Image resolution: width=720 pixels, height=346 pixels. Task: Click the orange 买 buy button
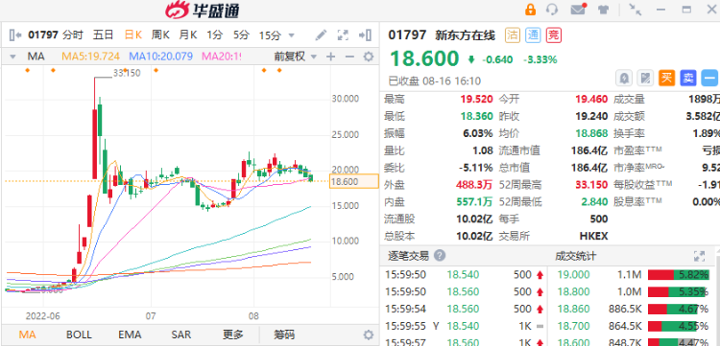point(667,79)
